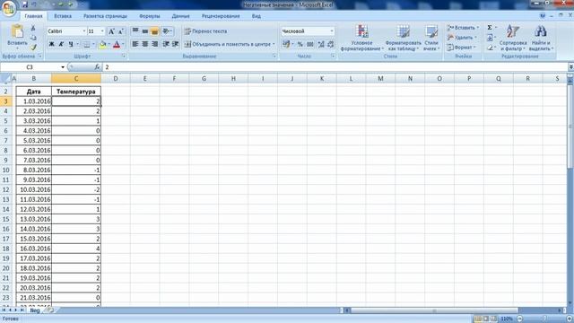Click the zoom slider in status bar
Image resolution: width=574 pixels, height=323 pixels.
[544, 319]
